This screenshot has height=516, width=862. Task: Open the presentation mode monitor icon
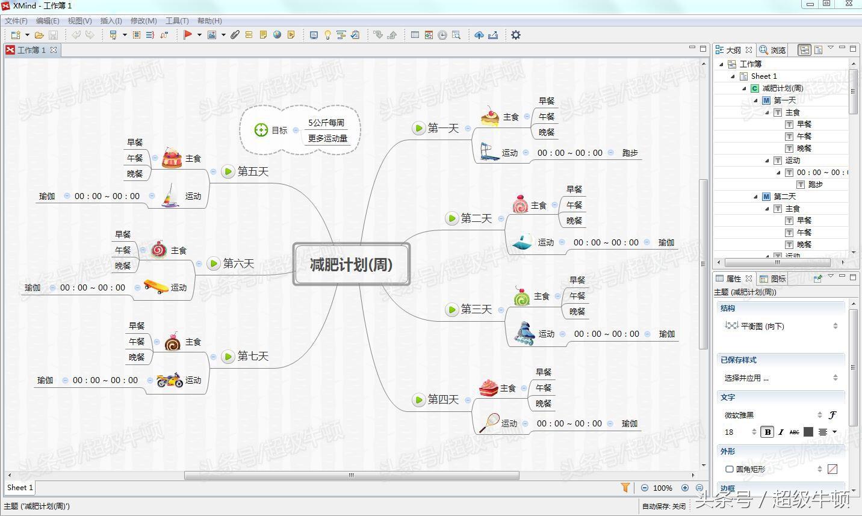(314, 35)
